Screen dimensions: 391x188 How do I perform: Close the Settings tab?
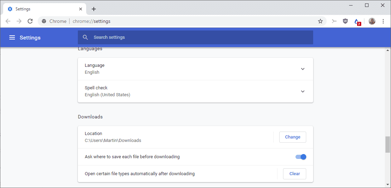click(x=81, y=9)
